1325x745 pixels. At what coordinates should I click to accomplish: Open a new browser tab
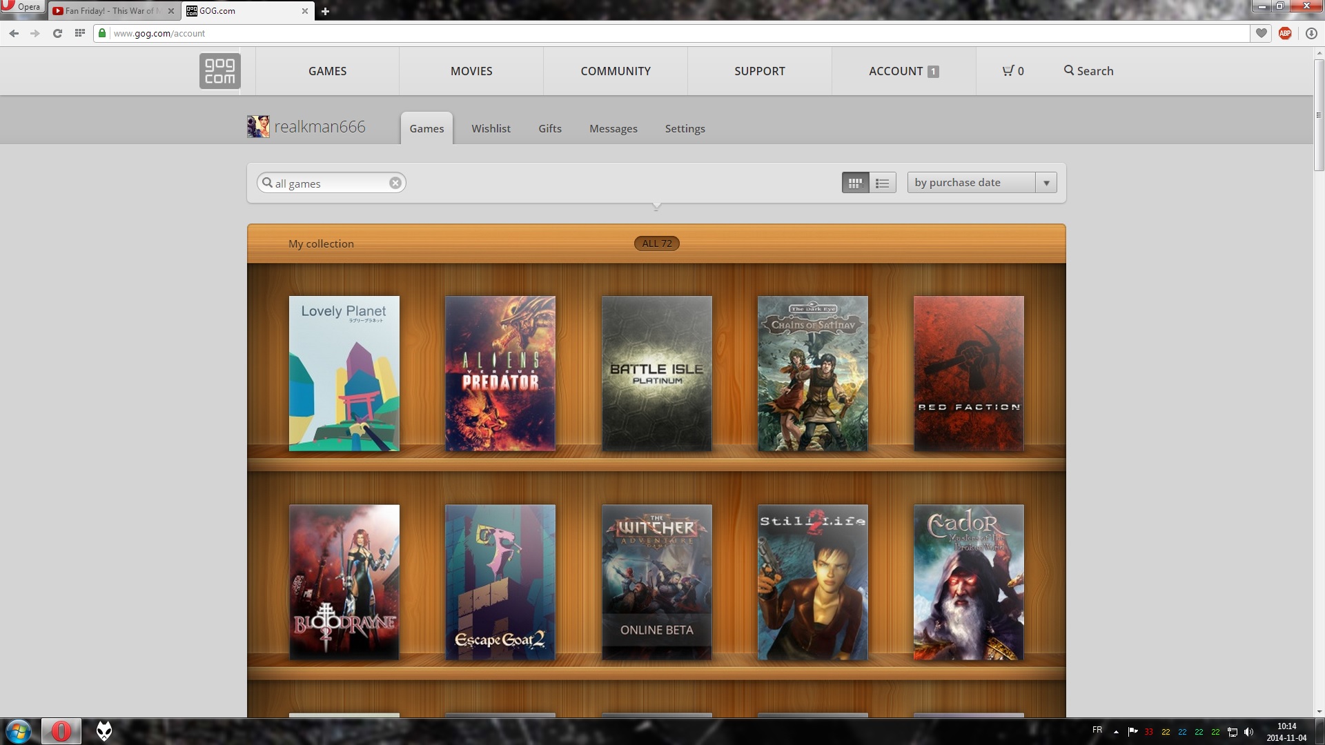[x=325, y=11]
